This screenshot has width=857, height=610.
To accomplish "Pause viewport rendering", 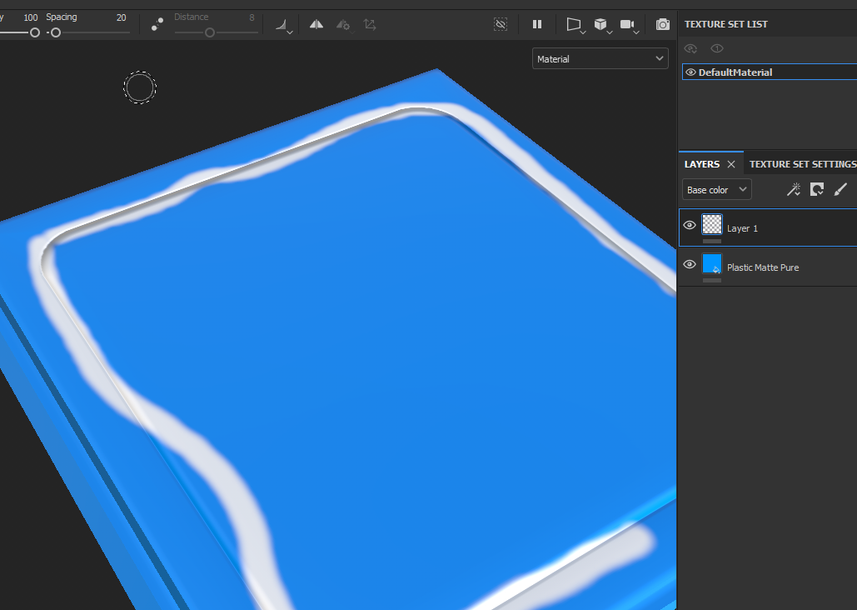I will coord(537,25).
